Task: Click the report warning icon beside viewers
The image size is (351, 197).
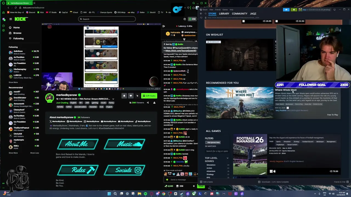Action: tap(154, 103)
